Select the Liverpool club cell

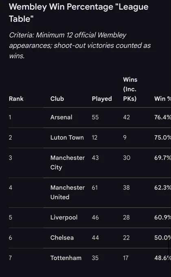[64, 218]
